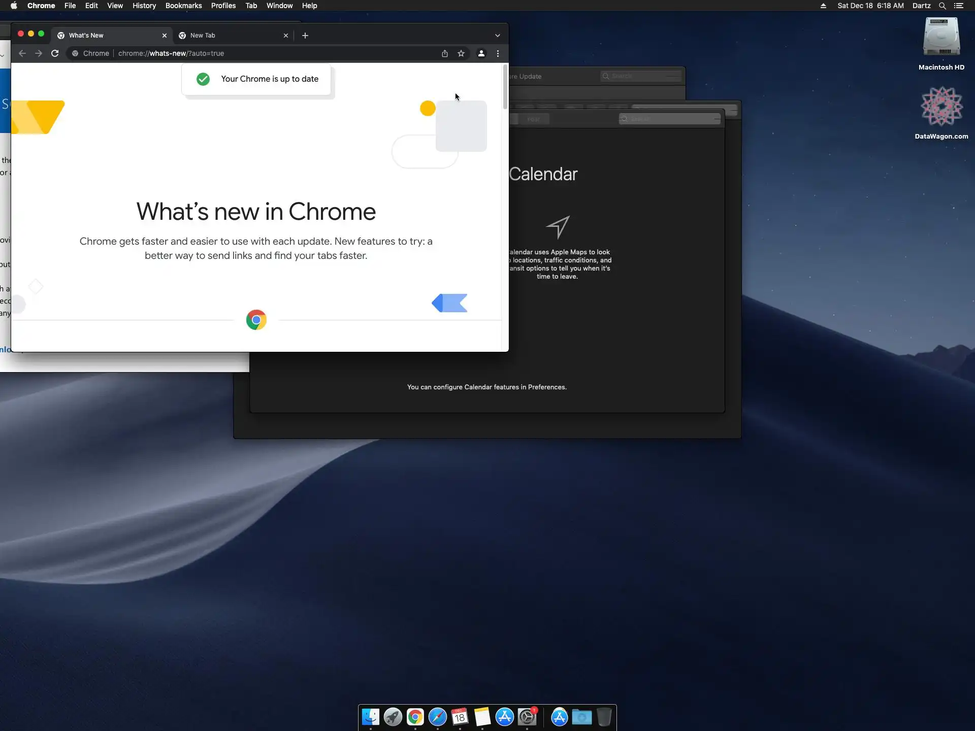Open Chrome three-dot menu

(x=498, y=53)
